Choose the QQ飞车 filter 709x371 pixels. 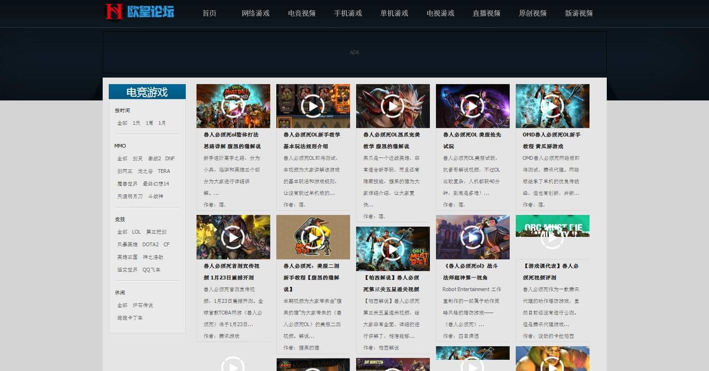pyautogui.click(x=151, y=270)
